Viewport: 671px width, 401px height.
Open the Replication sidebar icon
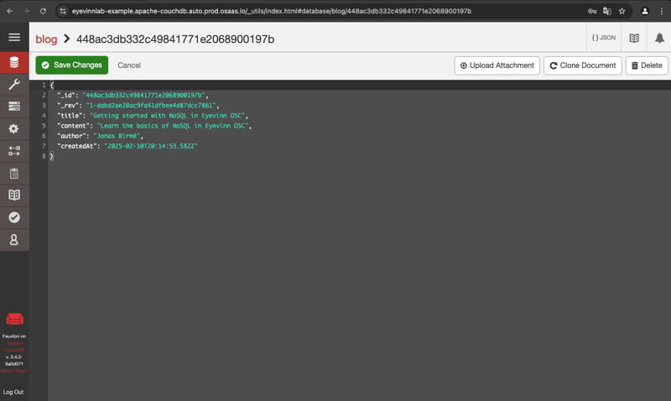click(14, 151)
